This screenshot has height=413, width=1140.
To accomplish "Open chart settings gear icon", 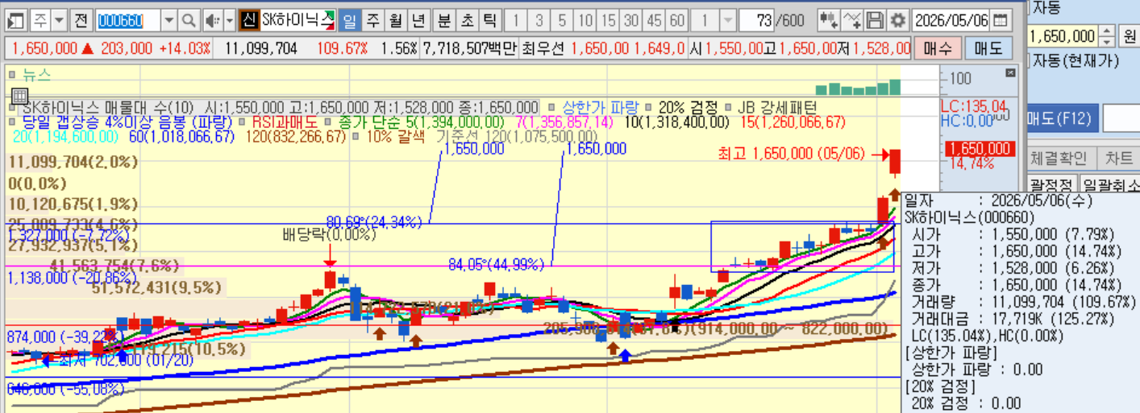I will pos(897,20).
